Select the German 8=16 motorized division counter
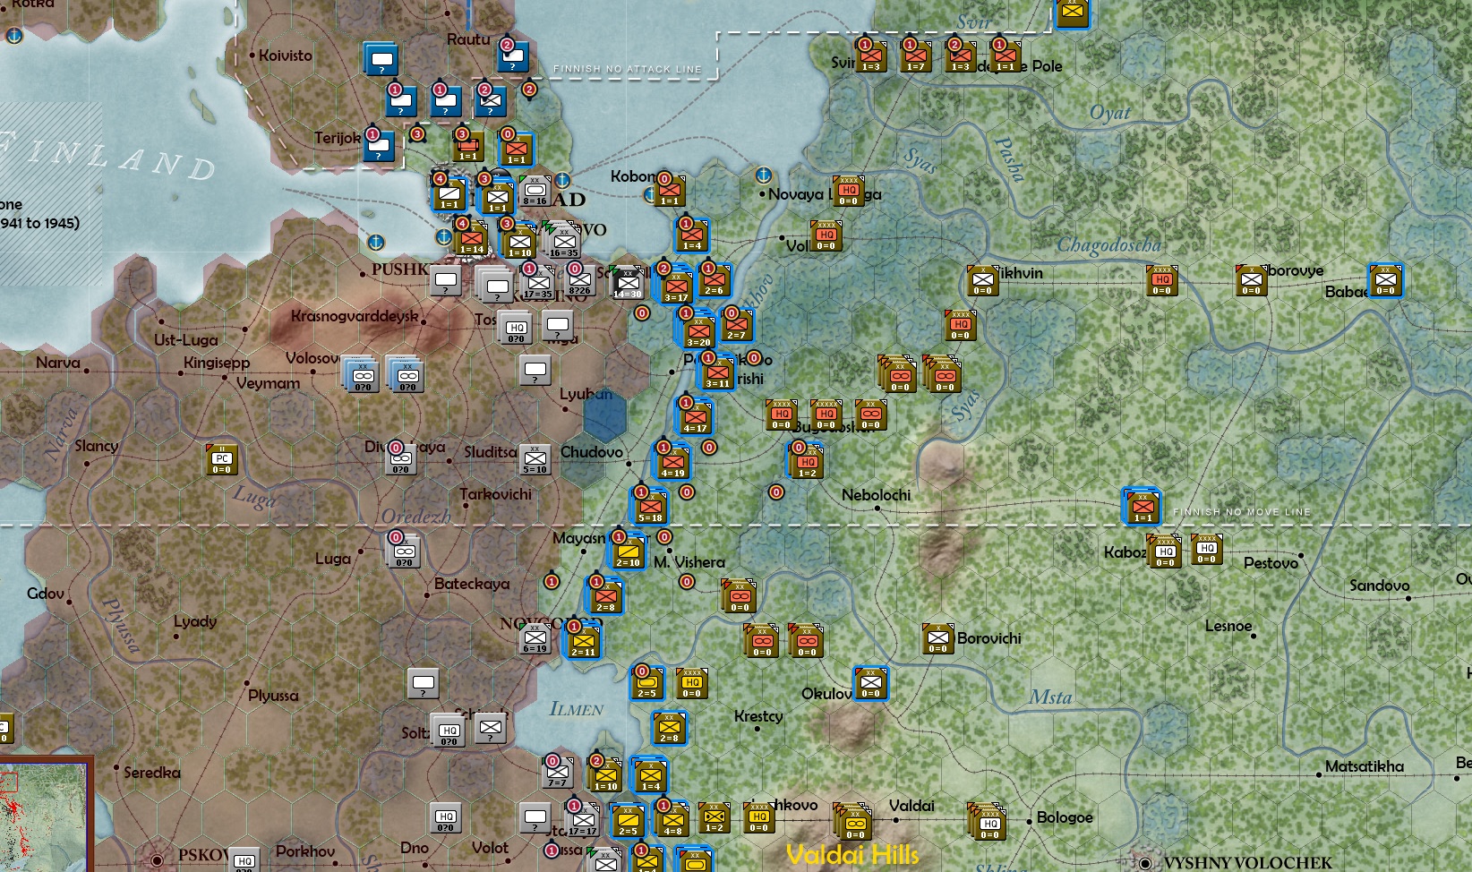 pos(535,192)
